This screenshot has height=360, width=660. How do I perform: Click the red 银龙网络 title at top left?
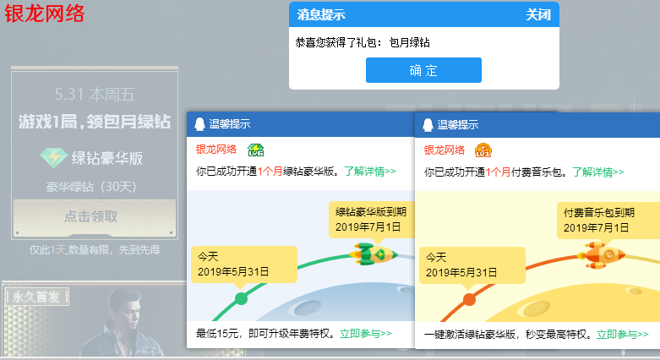(45, 14)
